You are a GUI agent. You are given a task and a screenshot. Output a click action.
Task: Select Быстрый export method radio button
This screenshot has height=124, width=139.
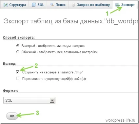click(x=18, y=45)
